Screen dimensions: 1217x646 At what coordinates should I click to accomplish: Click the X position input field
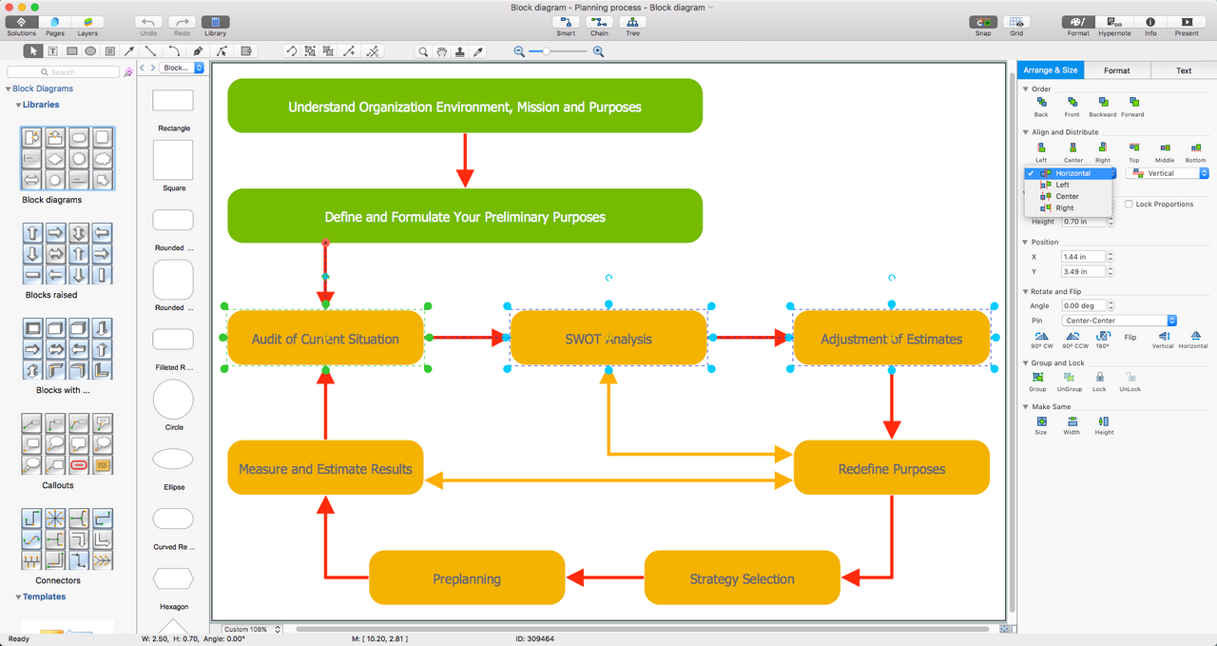pyautogui.click(x=1081, y=256)
